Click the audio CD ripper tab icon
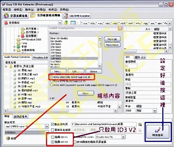 [x=6, y=16]
